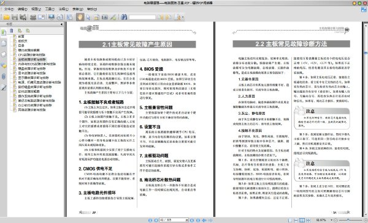Open bookmark 办公软件故障诊断与排除
The width and height of the screenshot is (368, 223).
point(35,105)
